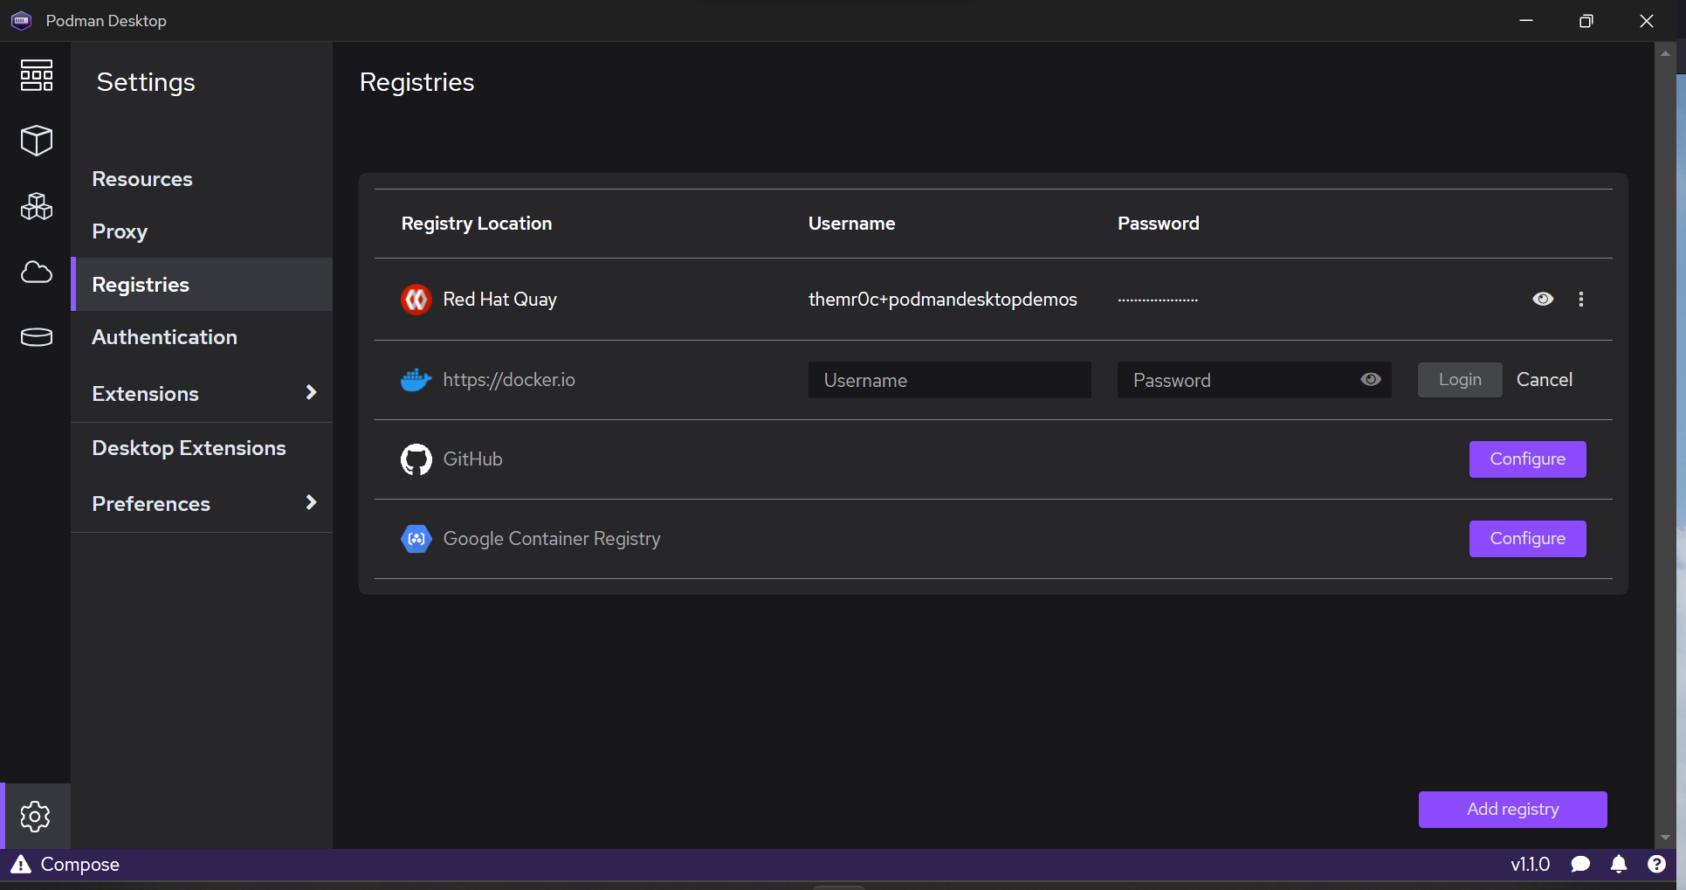
Task: Click the Compose status bar label
Action: (80, 865)
